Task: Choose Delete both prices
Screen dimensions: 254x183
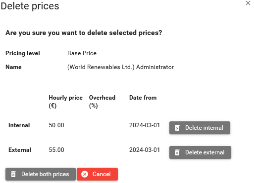Action: 41,174
